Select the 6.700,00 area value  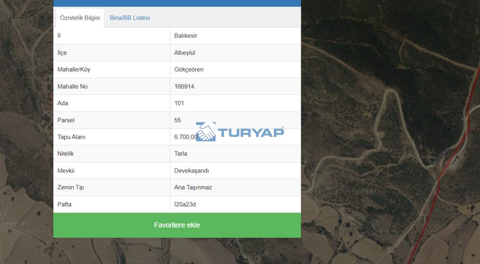186,137
